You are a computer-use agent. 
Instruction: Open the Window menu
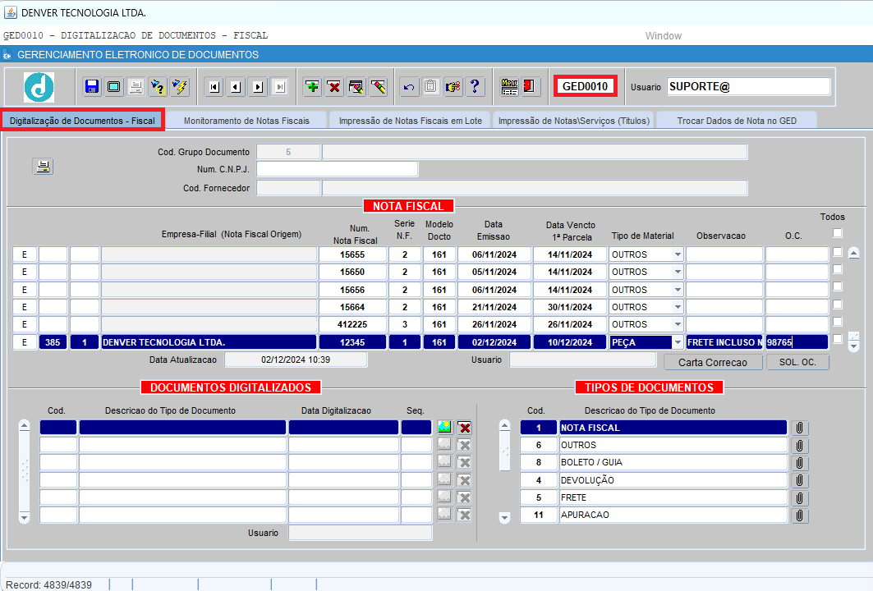(x=663, y=35)
